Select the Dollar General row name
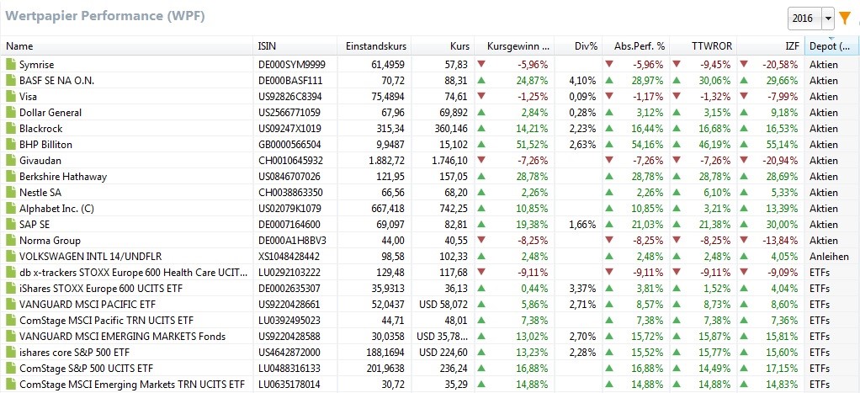 [50, 113]
